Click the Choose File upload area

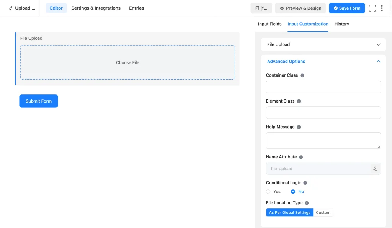[127, 62]
